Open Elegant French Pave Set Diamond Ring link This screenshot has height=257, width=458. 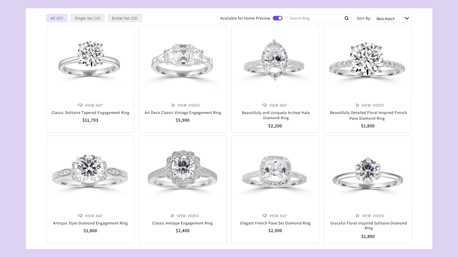pyautogui.click(x=275, y=223)
